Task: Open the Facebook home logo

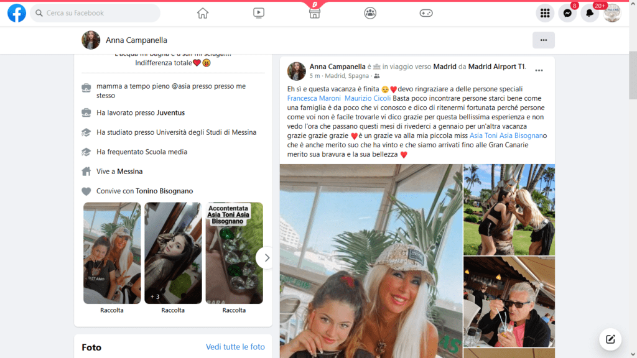Action: (x=17, y=13)
